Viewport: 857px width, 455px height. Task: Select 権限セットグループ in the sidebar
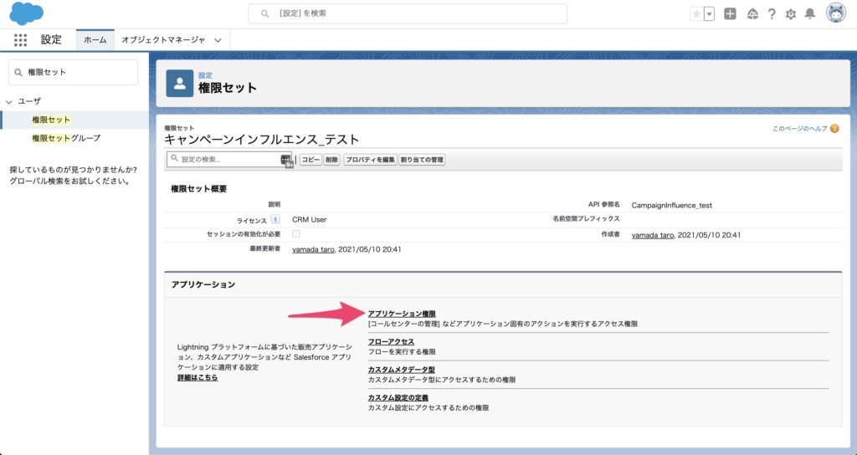(x=66, y=138)
